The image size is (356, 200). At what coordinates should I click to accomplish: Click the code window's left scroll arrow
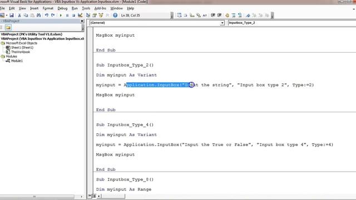point(99,196)
